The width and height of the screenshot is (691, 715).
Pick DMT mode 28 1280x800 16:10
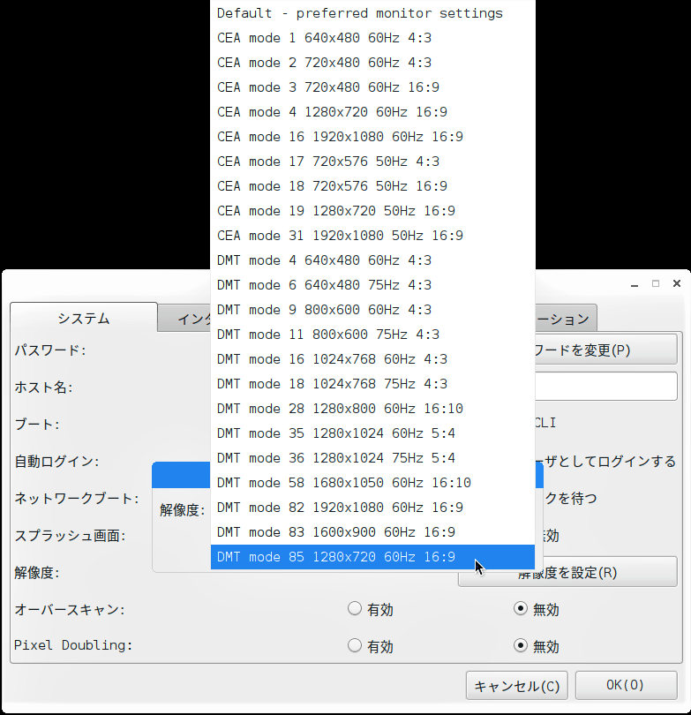tap(372, 409)
